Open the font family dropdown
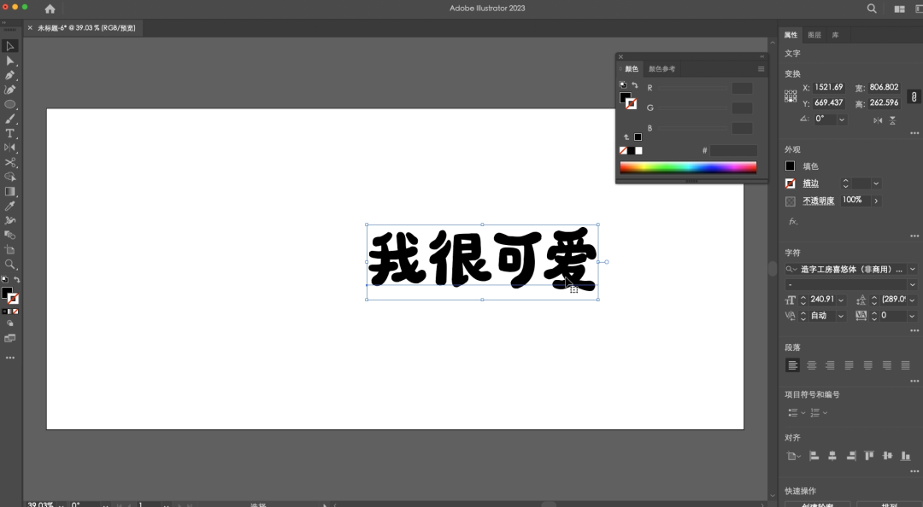 point(912,269)
